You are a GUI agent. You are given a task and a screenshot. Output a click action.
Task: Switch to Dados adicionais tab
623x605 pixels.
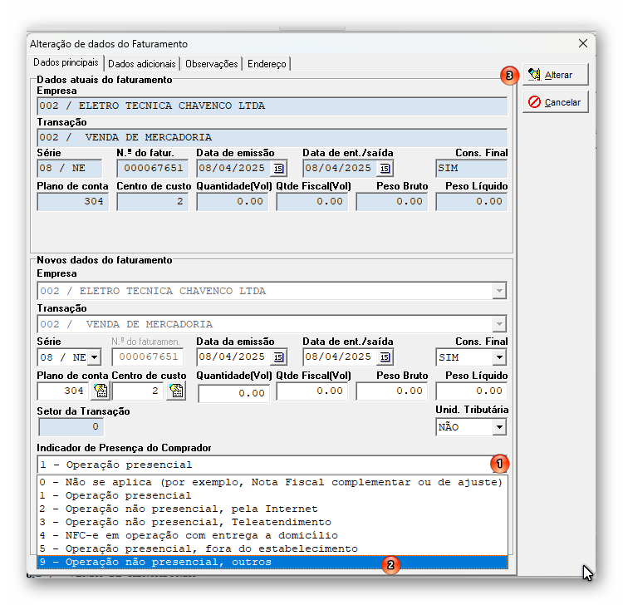point(141,64)
